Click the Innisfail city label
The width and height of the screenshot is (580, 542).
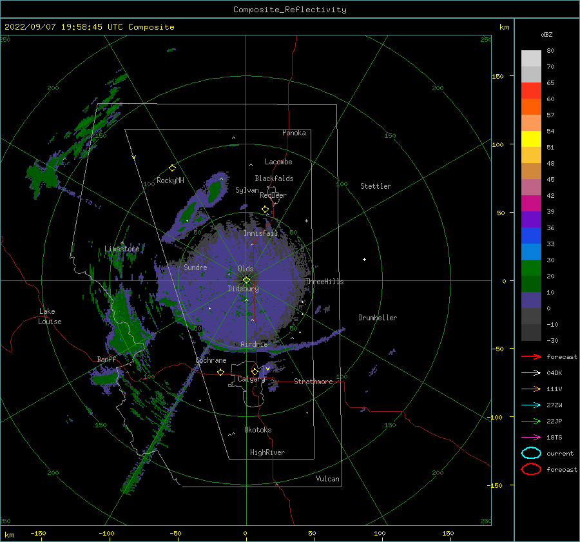tap(261, 233)
